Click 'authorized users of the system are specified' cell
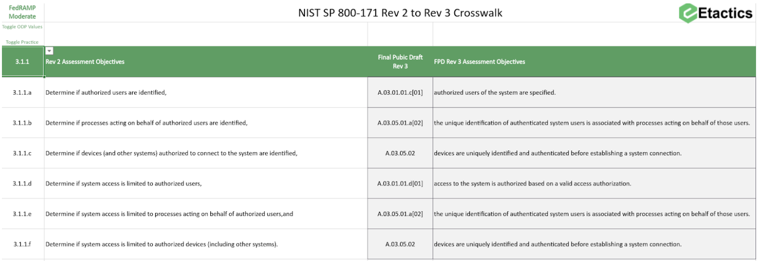This screenshot has height=261, width=757. (594, 93)
